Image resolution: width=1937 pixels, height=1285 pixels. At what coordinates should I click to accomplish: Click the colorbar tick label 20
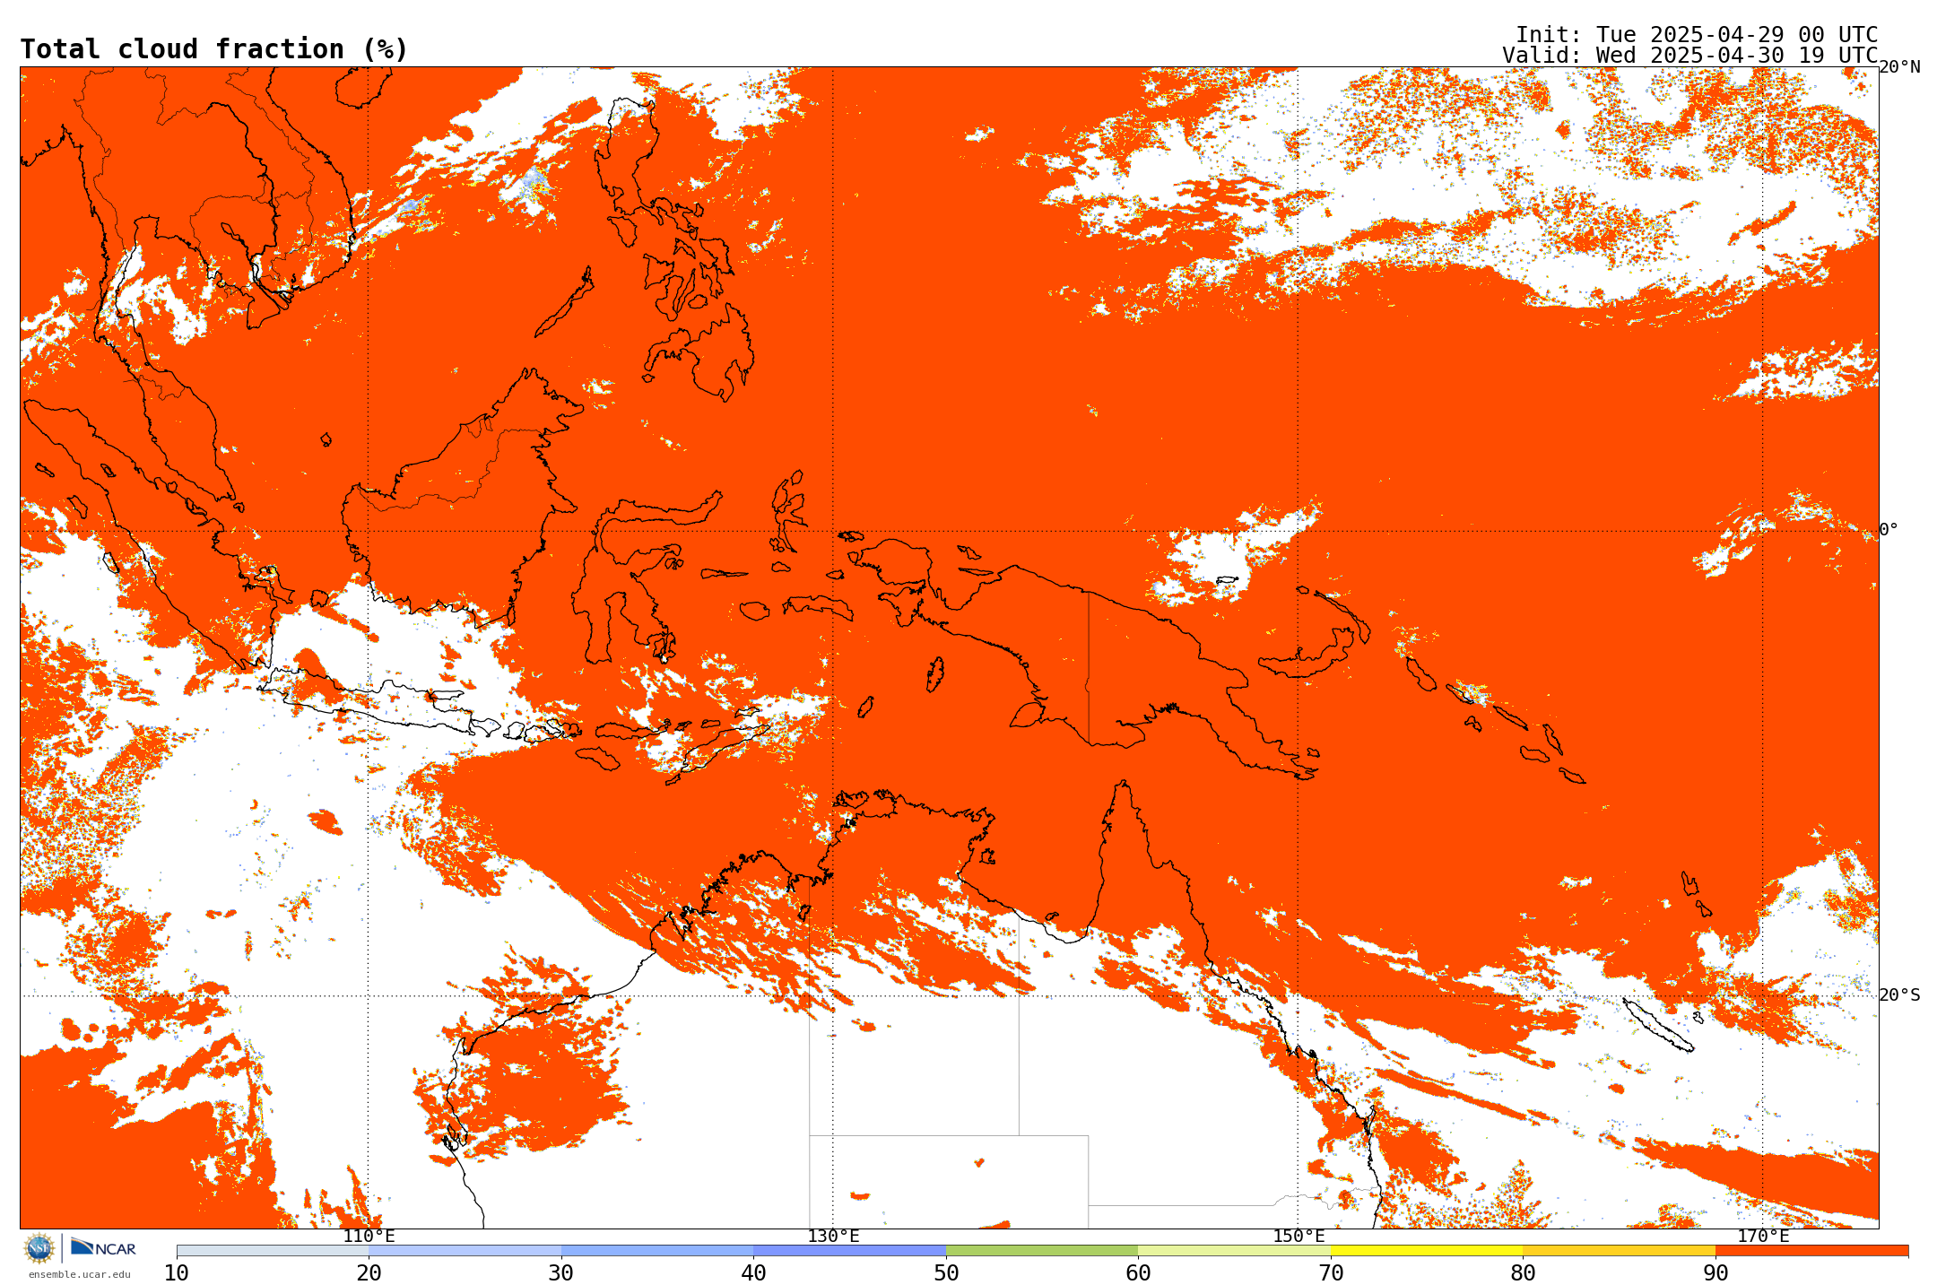[369, 1272]
